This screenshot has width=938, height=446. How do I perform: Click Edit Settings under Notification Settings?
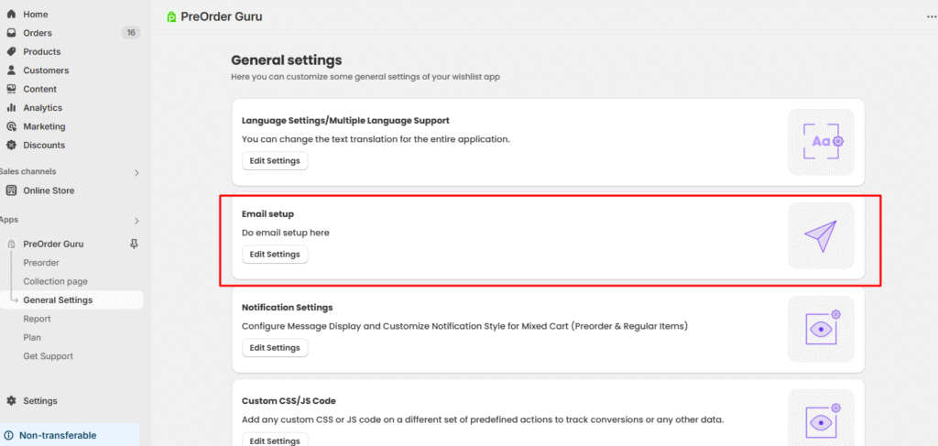[x=275, y=348]
